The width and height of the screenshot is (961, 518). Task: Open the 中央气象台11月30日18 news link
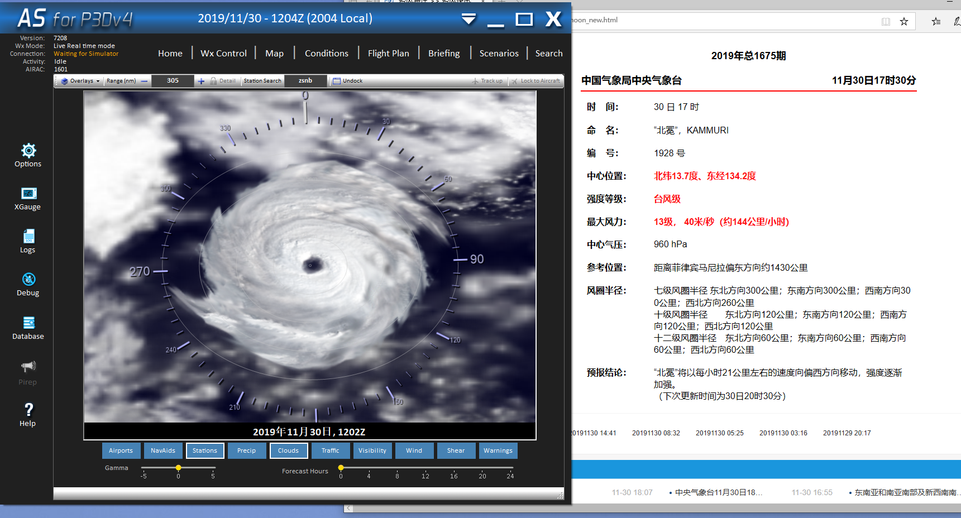[x=719, y=492]
